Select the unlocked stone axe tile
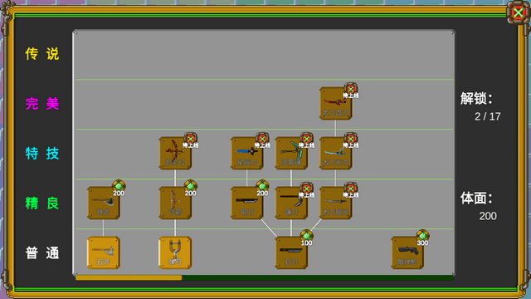The height and width of the screenshot is (299, 531). point(103,252)
